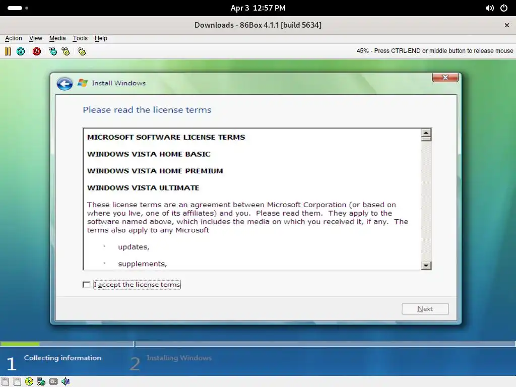Send Ctrl+Alt+Del using the toolbar icon

[52, 51]
